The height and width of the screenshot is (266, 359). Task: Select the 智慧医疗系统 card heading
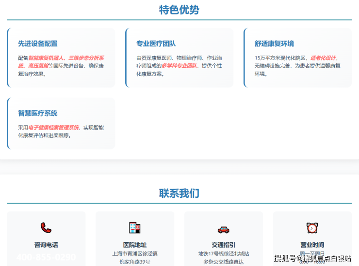(38, 113)
